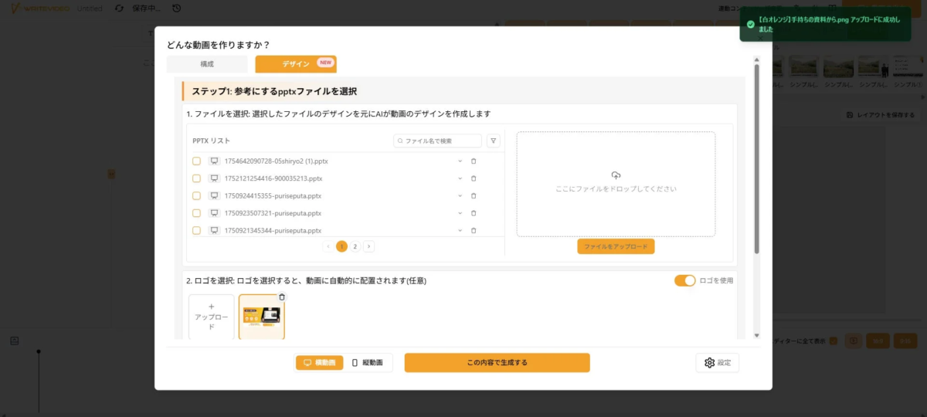
Task: Click the presentation icon of 1750923507321-puriseputa file
Action: [214, 213]
